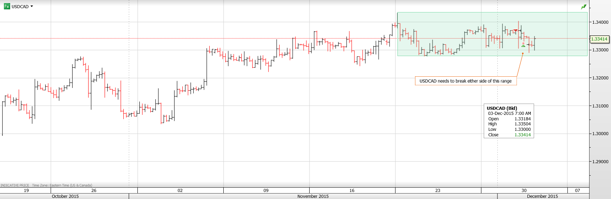
Task: Click the orange annotation anchor dot
Action: 523,53
